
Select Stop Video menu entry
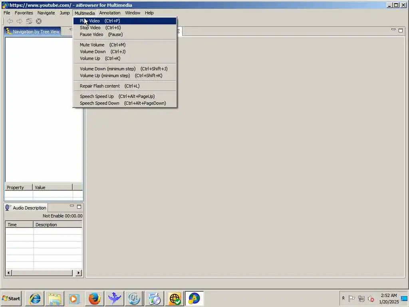coord(125,28)
